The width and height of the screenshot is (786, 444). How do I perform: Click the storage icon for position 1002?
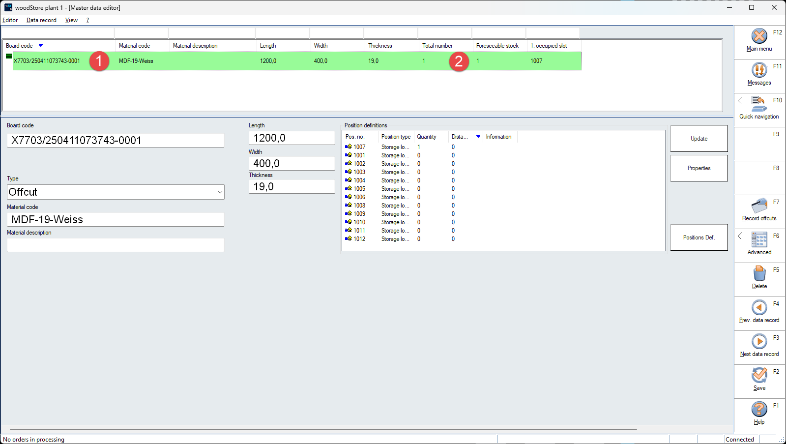[x=349, y=163]
